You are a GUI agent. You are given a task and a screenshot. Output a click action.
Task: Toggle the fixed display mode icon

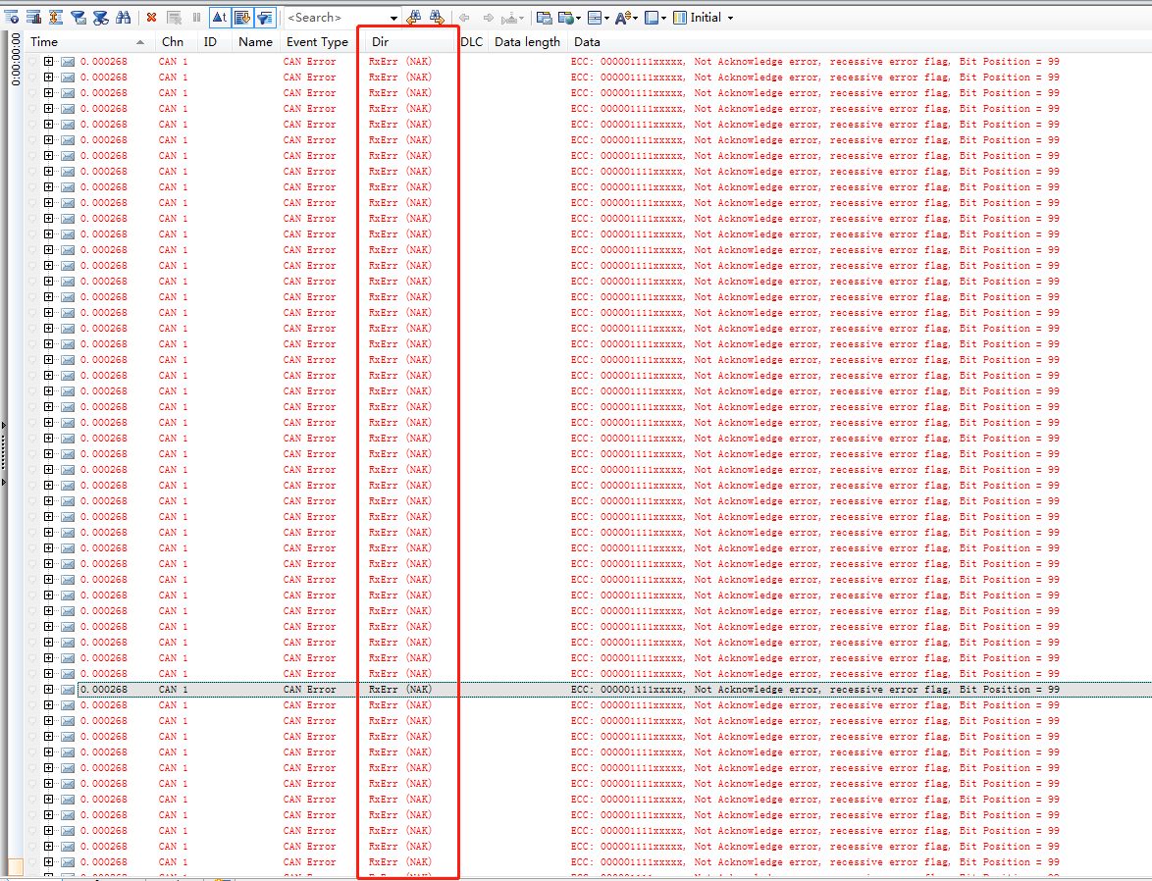pos(13,17)
